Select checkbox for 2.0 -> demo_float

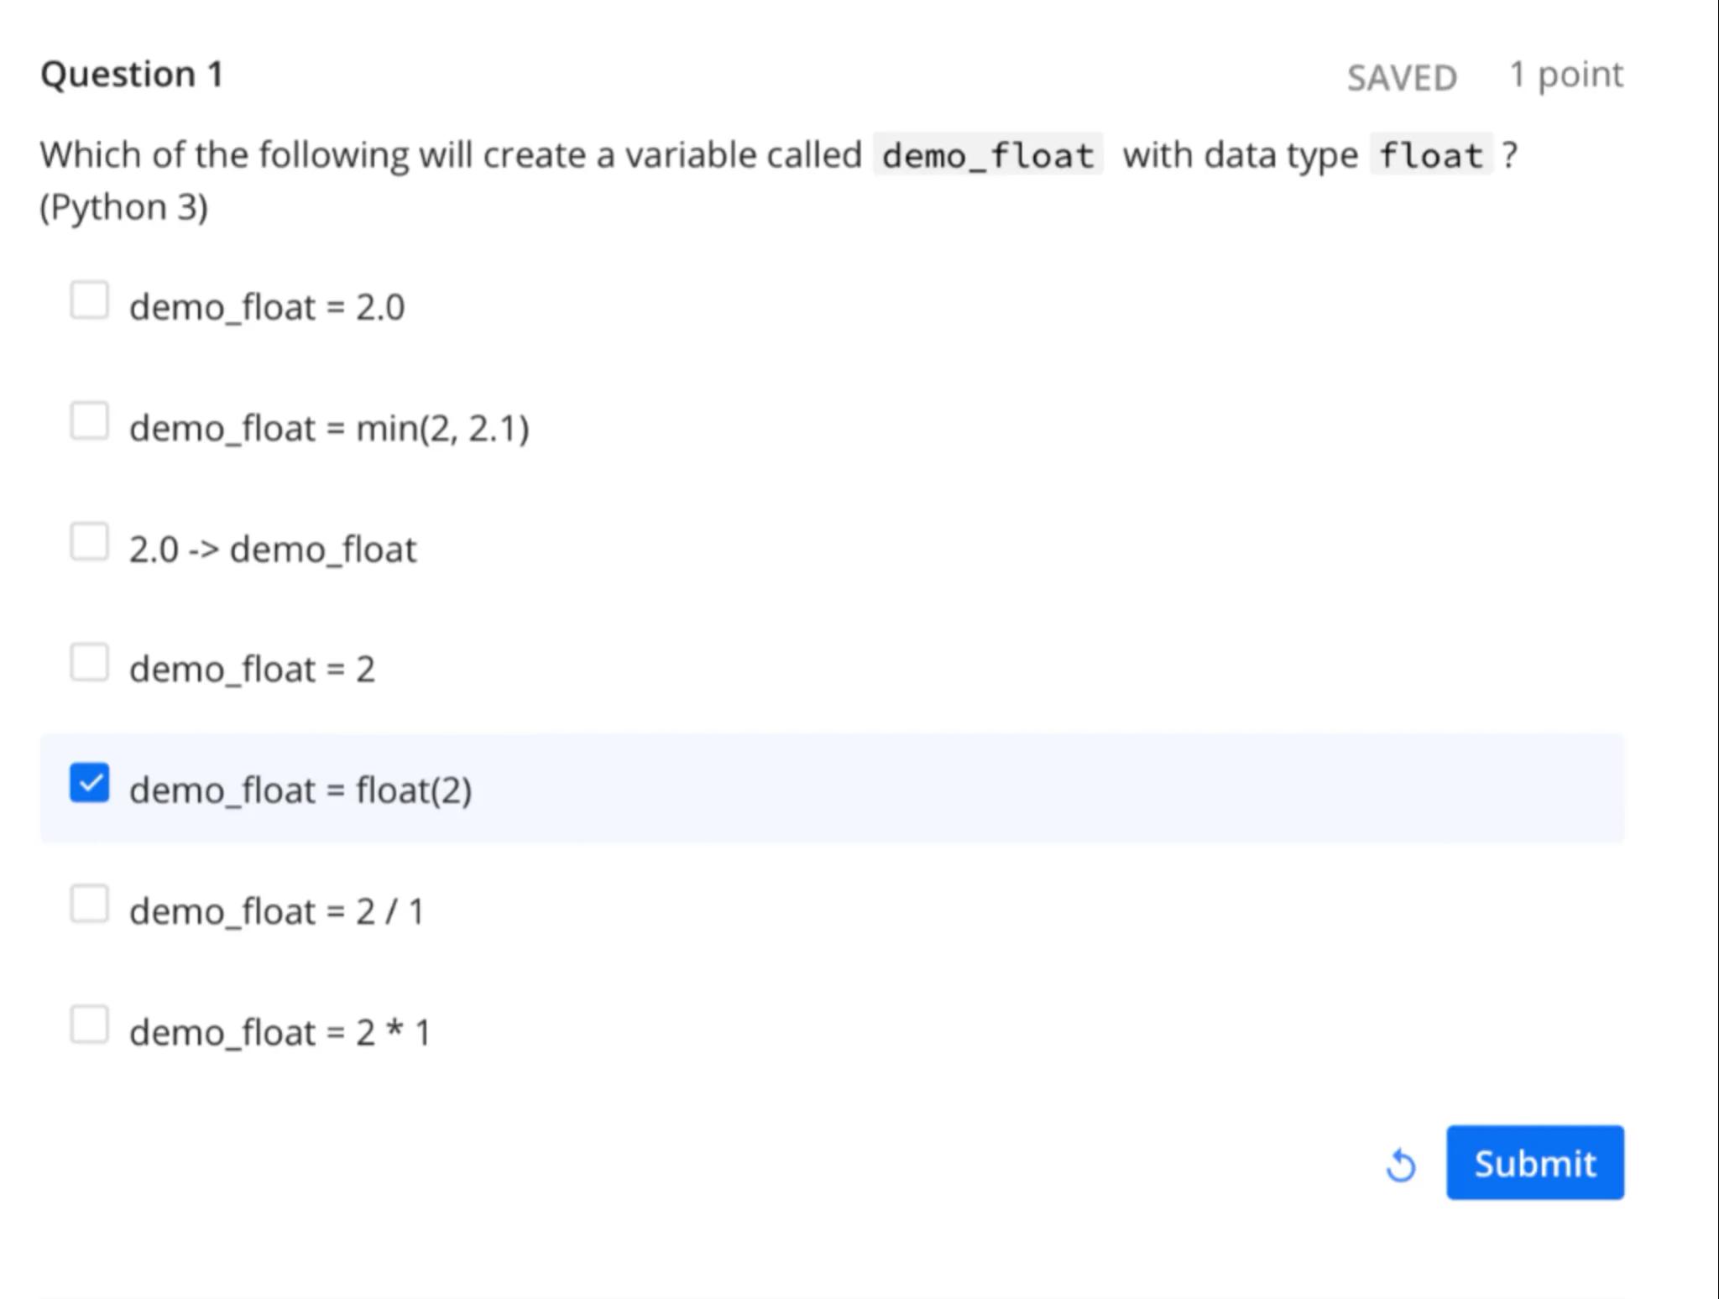pos(89,542)
